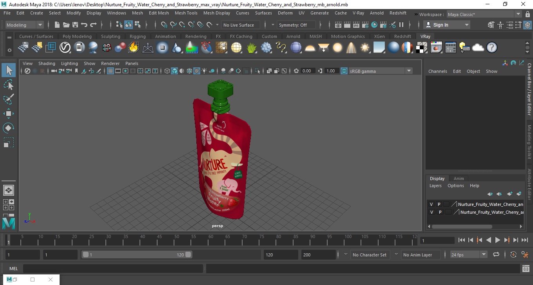The image size is (533, 285).
Task: Toggle textured display in the viewport toolbar
Action: [x=197, y=71]
